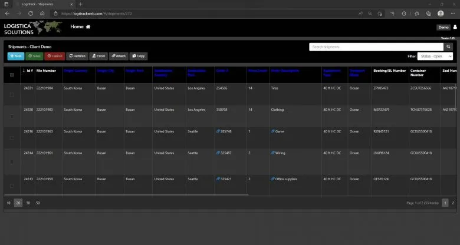Go back with the browser back arrow
Screen dimensions: 460x245
click(7, 14)
